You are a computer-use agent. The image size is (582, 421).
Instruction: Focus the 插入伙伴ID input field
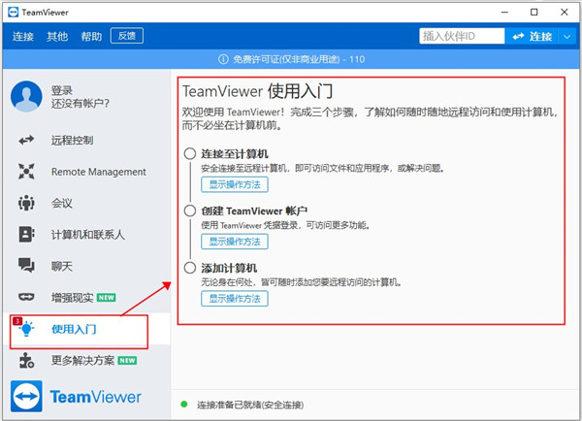(x=462, y=36)
